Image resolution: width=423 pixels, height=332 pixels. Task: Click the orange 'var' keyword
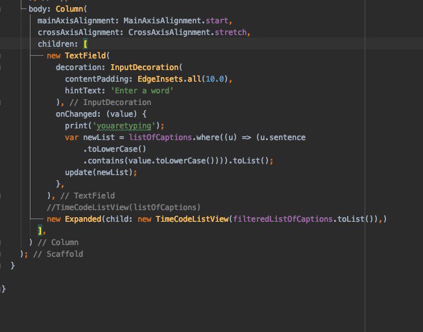click(x=71, y=137)
